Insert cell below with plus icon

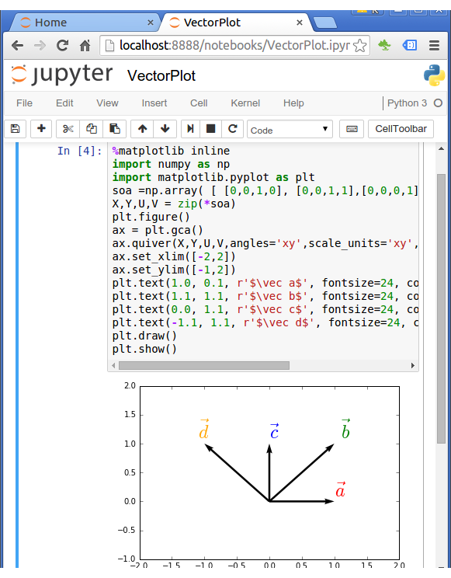(x=41, y=129)
